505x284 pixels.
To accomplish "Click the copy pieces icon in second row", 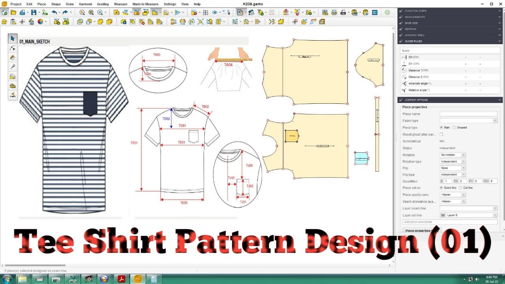I will coord(80,22).
